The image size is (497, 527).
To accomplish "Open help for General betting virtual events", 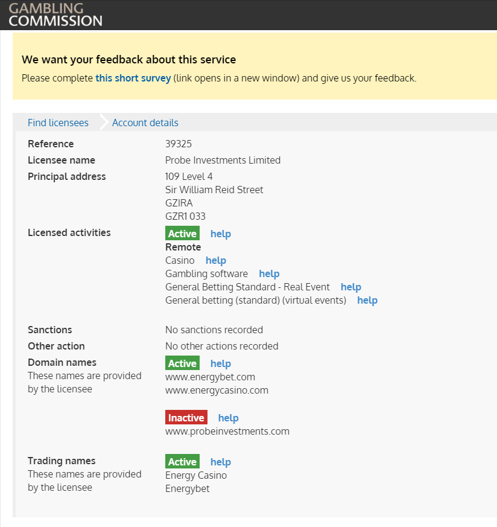I will click(367, 300).
